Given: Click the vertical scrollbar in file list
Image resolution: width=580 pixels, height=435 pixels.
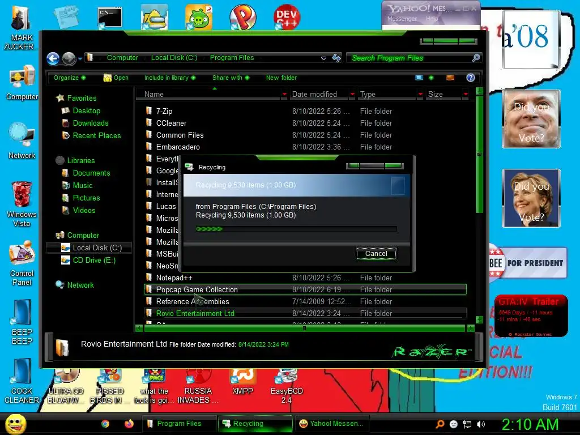Looking at the screenshot, I should pos(479,154).
